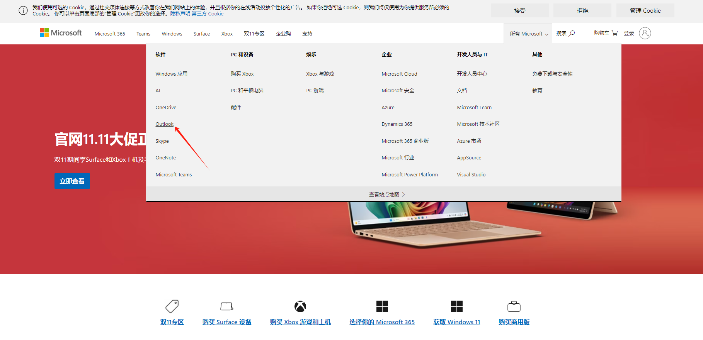Open Microsoft 技术社区 link

click(x=478, y=124)
